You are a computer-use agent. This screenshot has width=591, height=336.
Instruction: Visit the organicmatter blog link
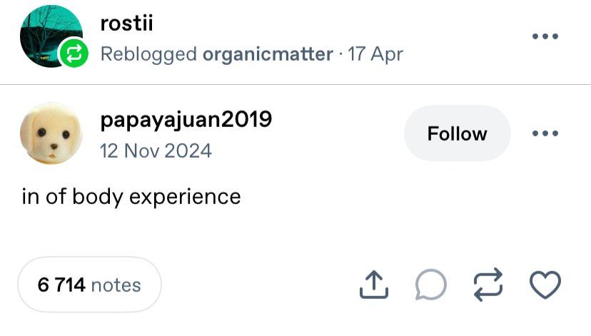pyautogui.click(x=268, y=54)
